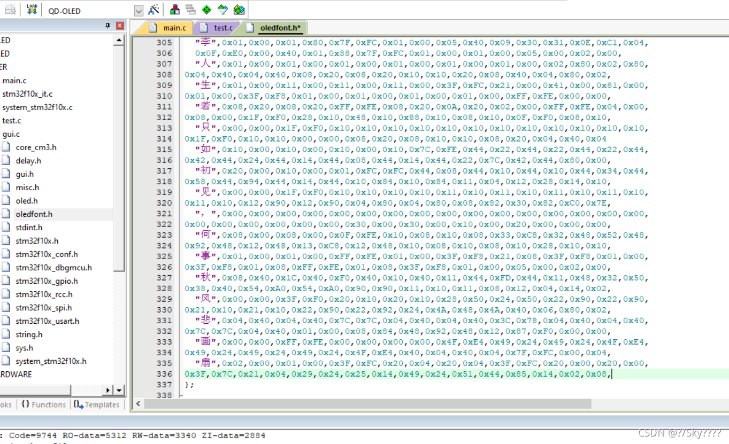Viewport: 729px width, 444px height.
Task: Click line number 337 in the gutter
Action: [164, 384]
